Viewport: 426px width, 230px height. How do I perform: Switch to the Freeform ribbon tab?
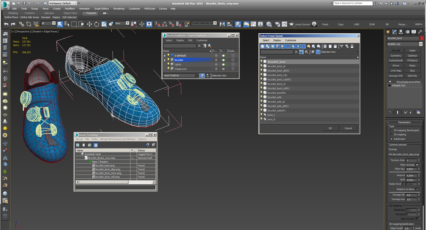30,13
